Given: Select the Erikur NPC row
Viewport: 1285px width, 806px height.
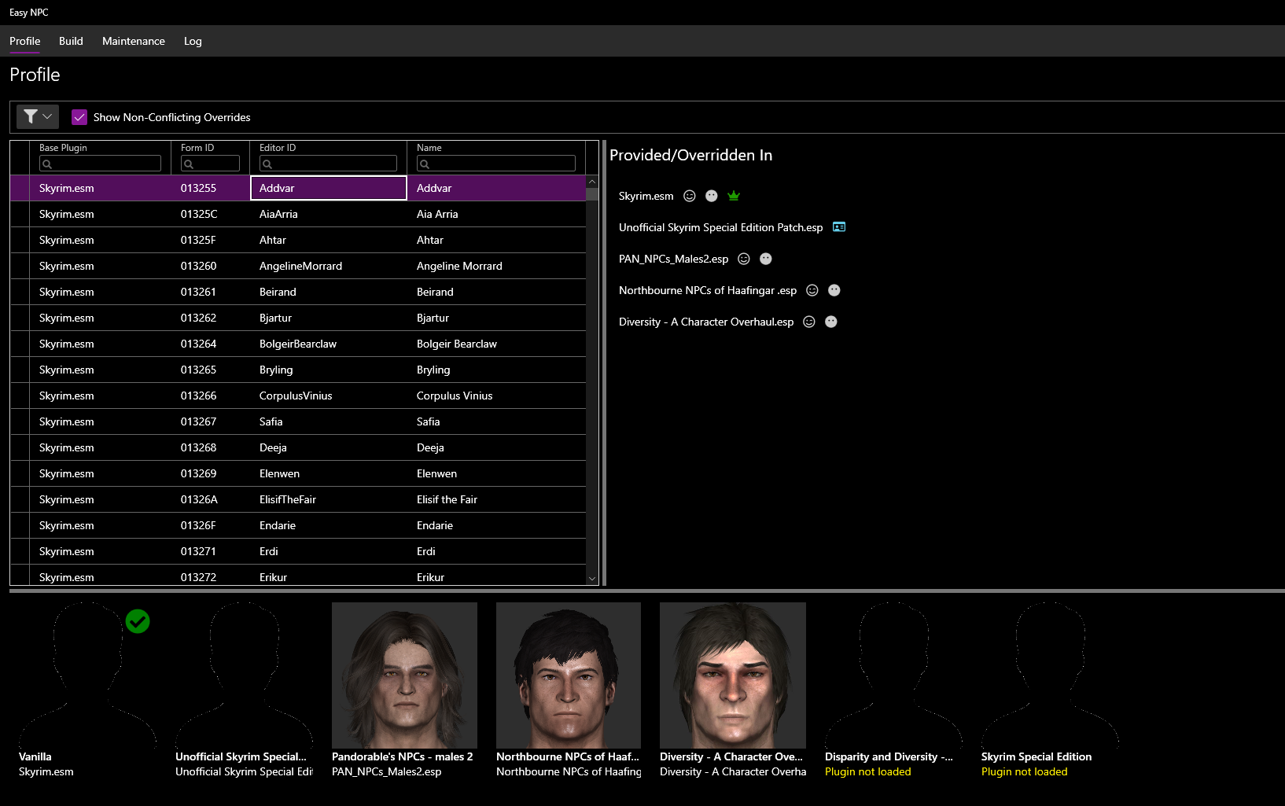Looking at the screenshot, I should (298, 576).
